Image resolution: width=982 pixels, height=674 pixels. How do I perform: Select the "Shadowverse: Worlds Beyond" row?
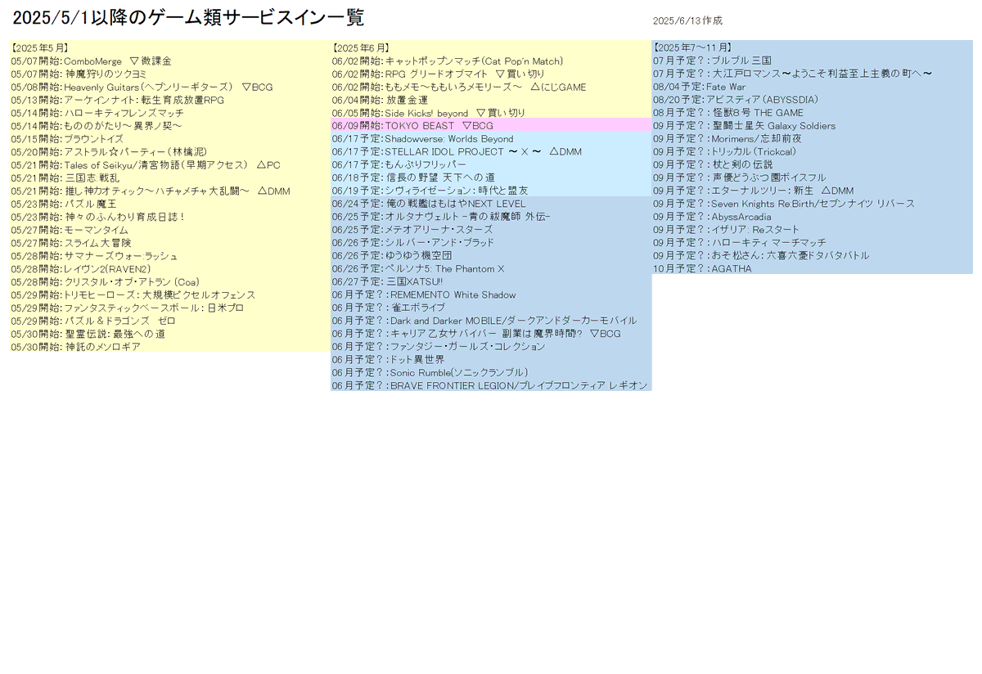491,139
